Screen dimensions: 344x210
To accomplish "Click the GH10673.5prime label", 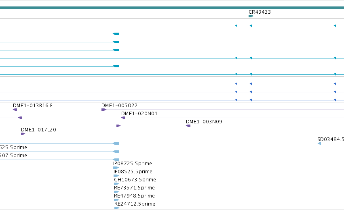I will tap(135, 180).
